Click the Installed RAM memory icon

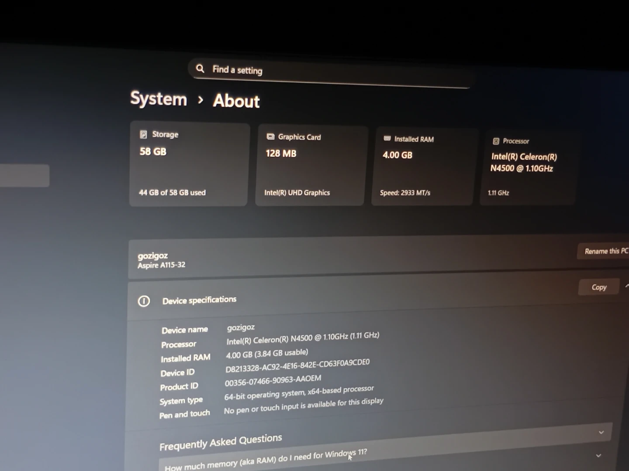click(387, 138)
